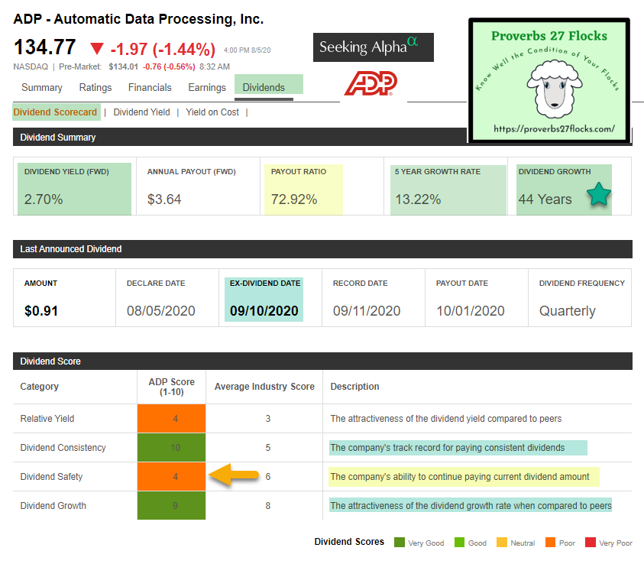
Task: Open the Ratings tab
Action: pos(95,87)
